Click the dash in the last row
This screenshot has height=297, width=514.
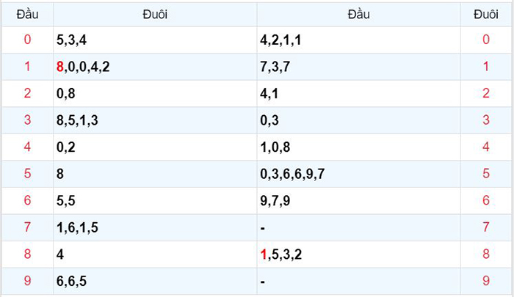point(263,282)
